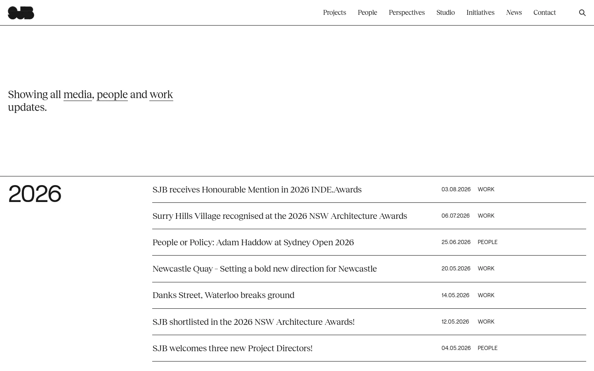
Task: Click the PEOPLE tag on Project Directors row
Action: coord(488,348)
